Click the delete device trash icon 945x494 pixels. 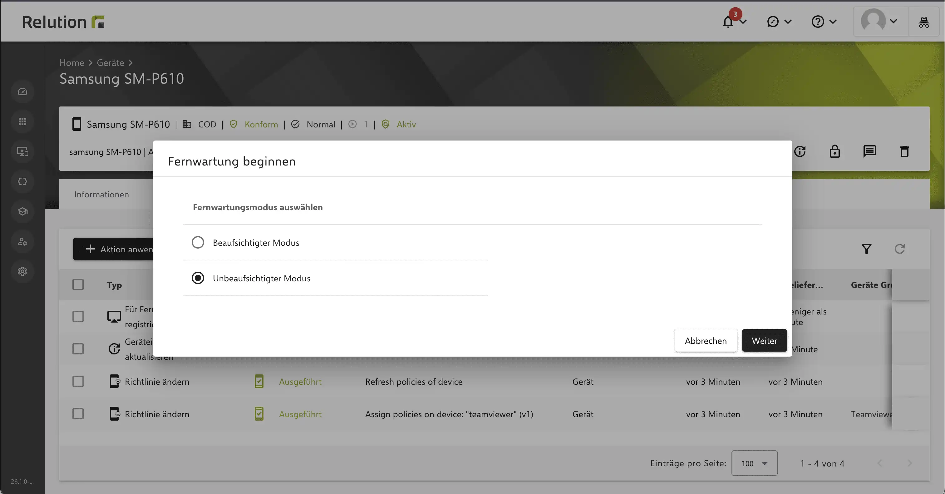904,151
